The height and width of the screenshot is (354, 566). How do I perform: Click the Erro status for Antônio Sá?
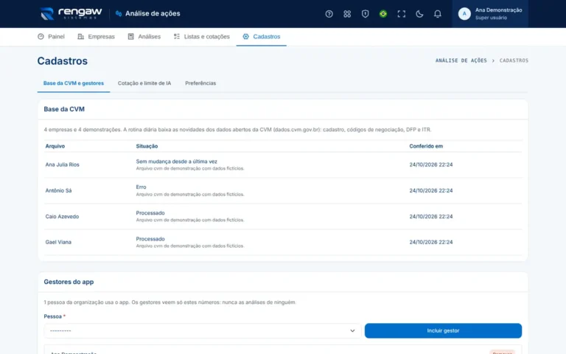[x=141, y=187]
